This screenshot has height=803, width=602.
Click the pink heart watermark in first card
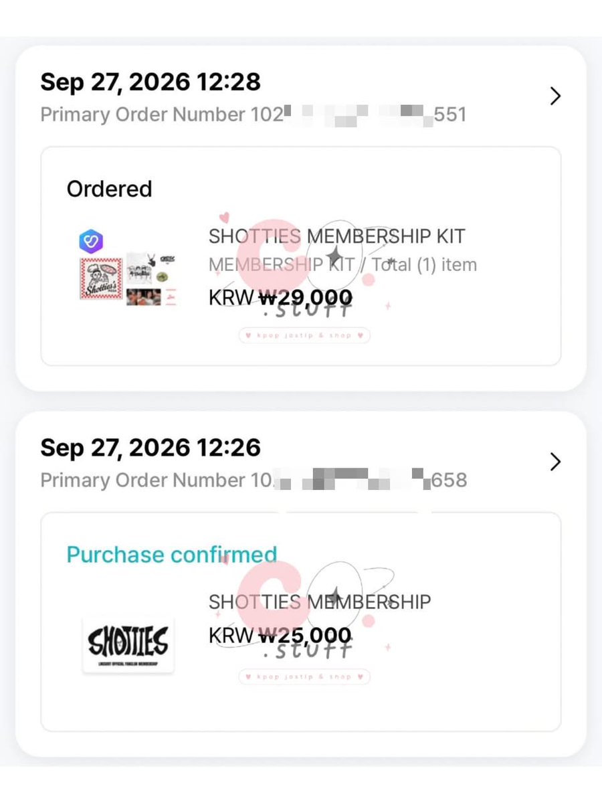click(x=225, y=217)
